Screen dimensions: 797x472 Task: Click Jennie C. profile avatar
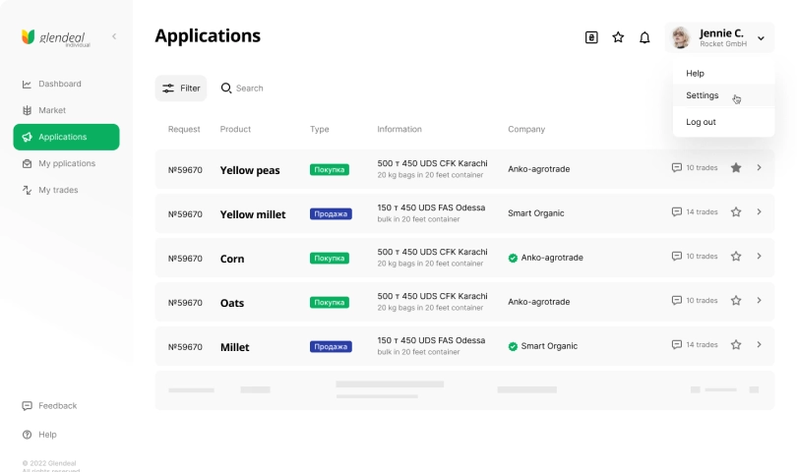pyautogui.click(x=680, y=37)
